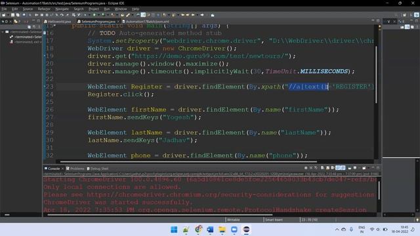
Task: Click the ENG IN language indicator
Action: pos(362,229)
